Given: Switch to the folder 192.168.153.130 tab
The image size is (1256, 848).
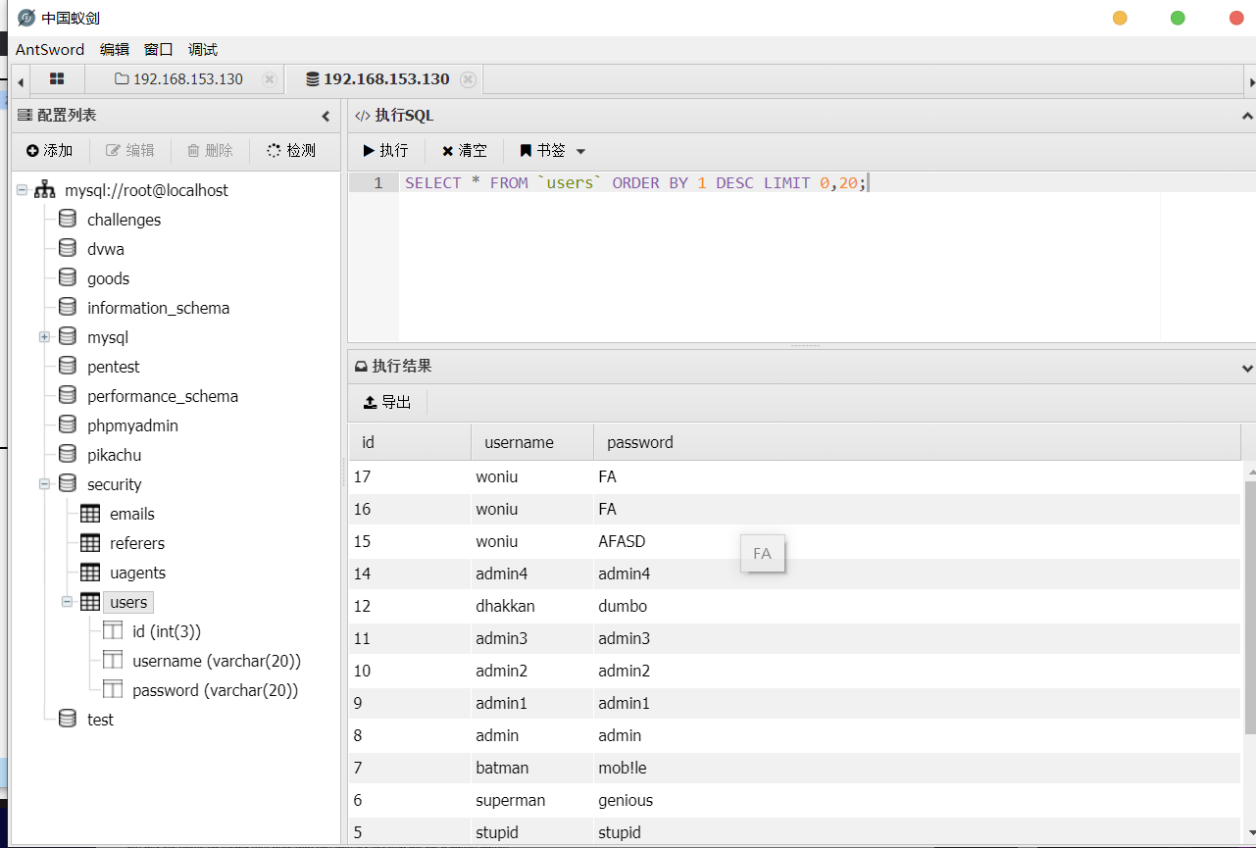Looking at the screenshot, I should point(179,79).
